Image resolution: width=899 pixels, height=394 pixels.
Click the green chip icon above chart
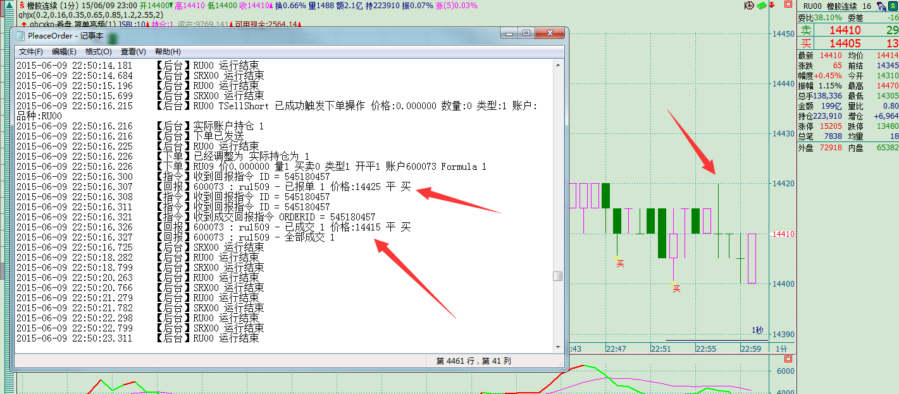click(762, 5)
